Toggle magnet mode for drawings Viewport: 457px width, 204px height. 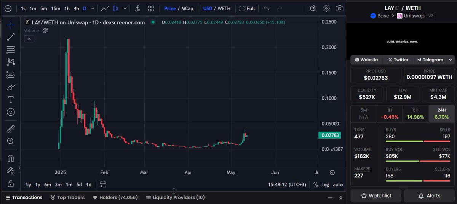[11, 158]
